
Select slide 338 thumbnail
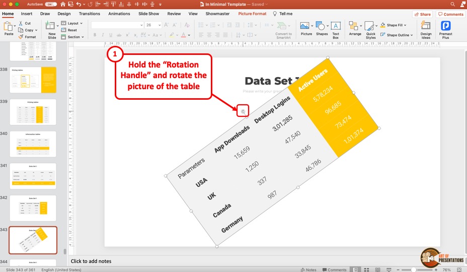click(x=33, y=80)
